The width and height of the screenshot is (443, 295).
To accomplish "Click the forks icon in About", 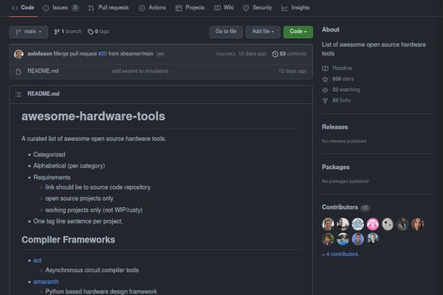I will 325,100.
